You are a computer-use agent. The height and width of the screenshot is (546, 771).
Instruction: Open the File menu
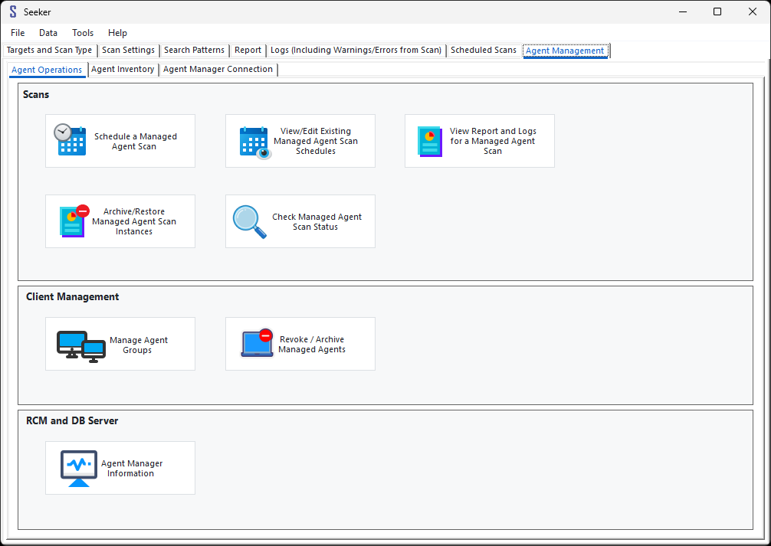coord(18,33)
